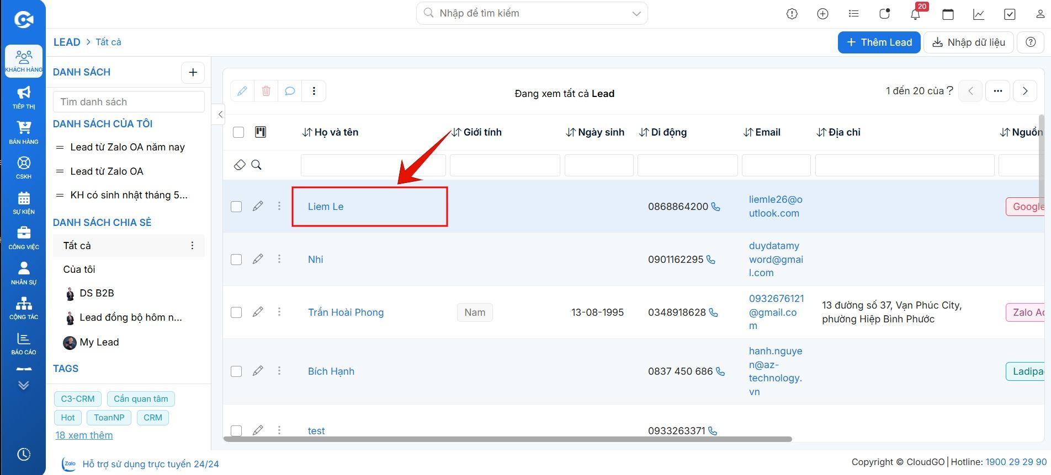The width and height of the screenshot is (1051, 475).
Task: Open the Khách Hàng sidebar module
Action: 24,61
